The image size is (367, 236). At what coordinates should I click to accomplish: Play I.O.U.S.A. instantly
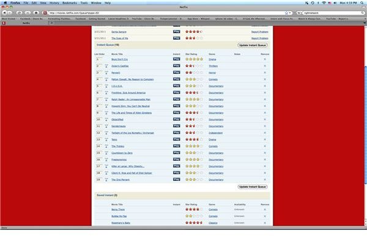[177, 86]
